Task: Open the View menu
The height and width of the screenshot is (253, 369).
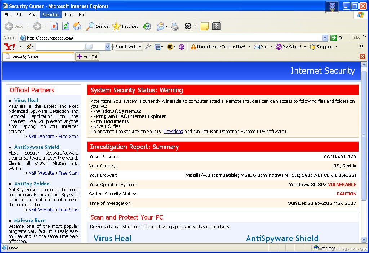Action: (32, 14)
